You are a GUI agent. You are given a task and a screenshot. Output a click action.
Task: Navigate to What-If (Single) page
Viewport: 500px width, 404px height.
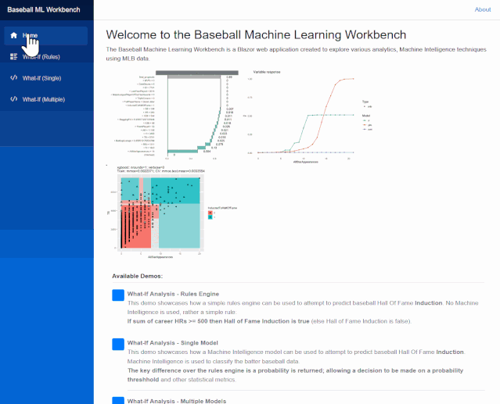46,78
